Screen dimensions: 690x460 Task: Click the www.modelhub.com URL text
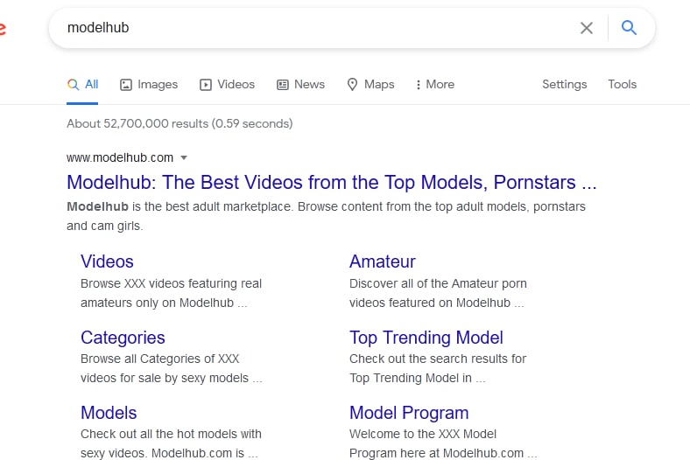click(120, 157)
